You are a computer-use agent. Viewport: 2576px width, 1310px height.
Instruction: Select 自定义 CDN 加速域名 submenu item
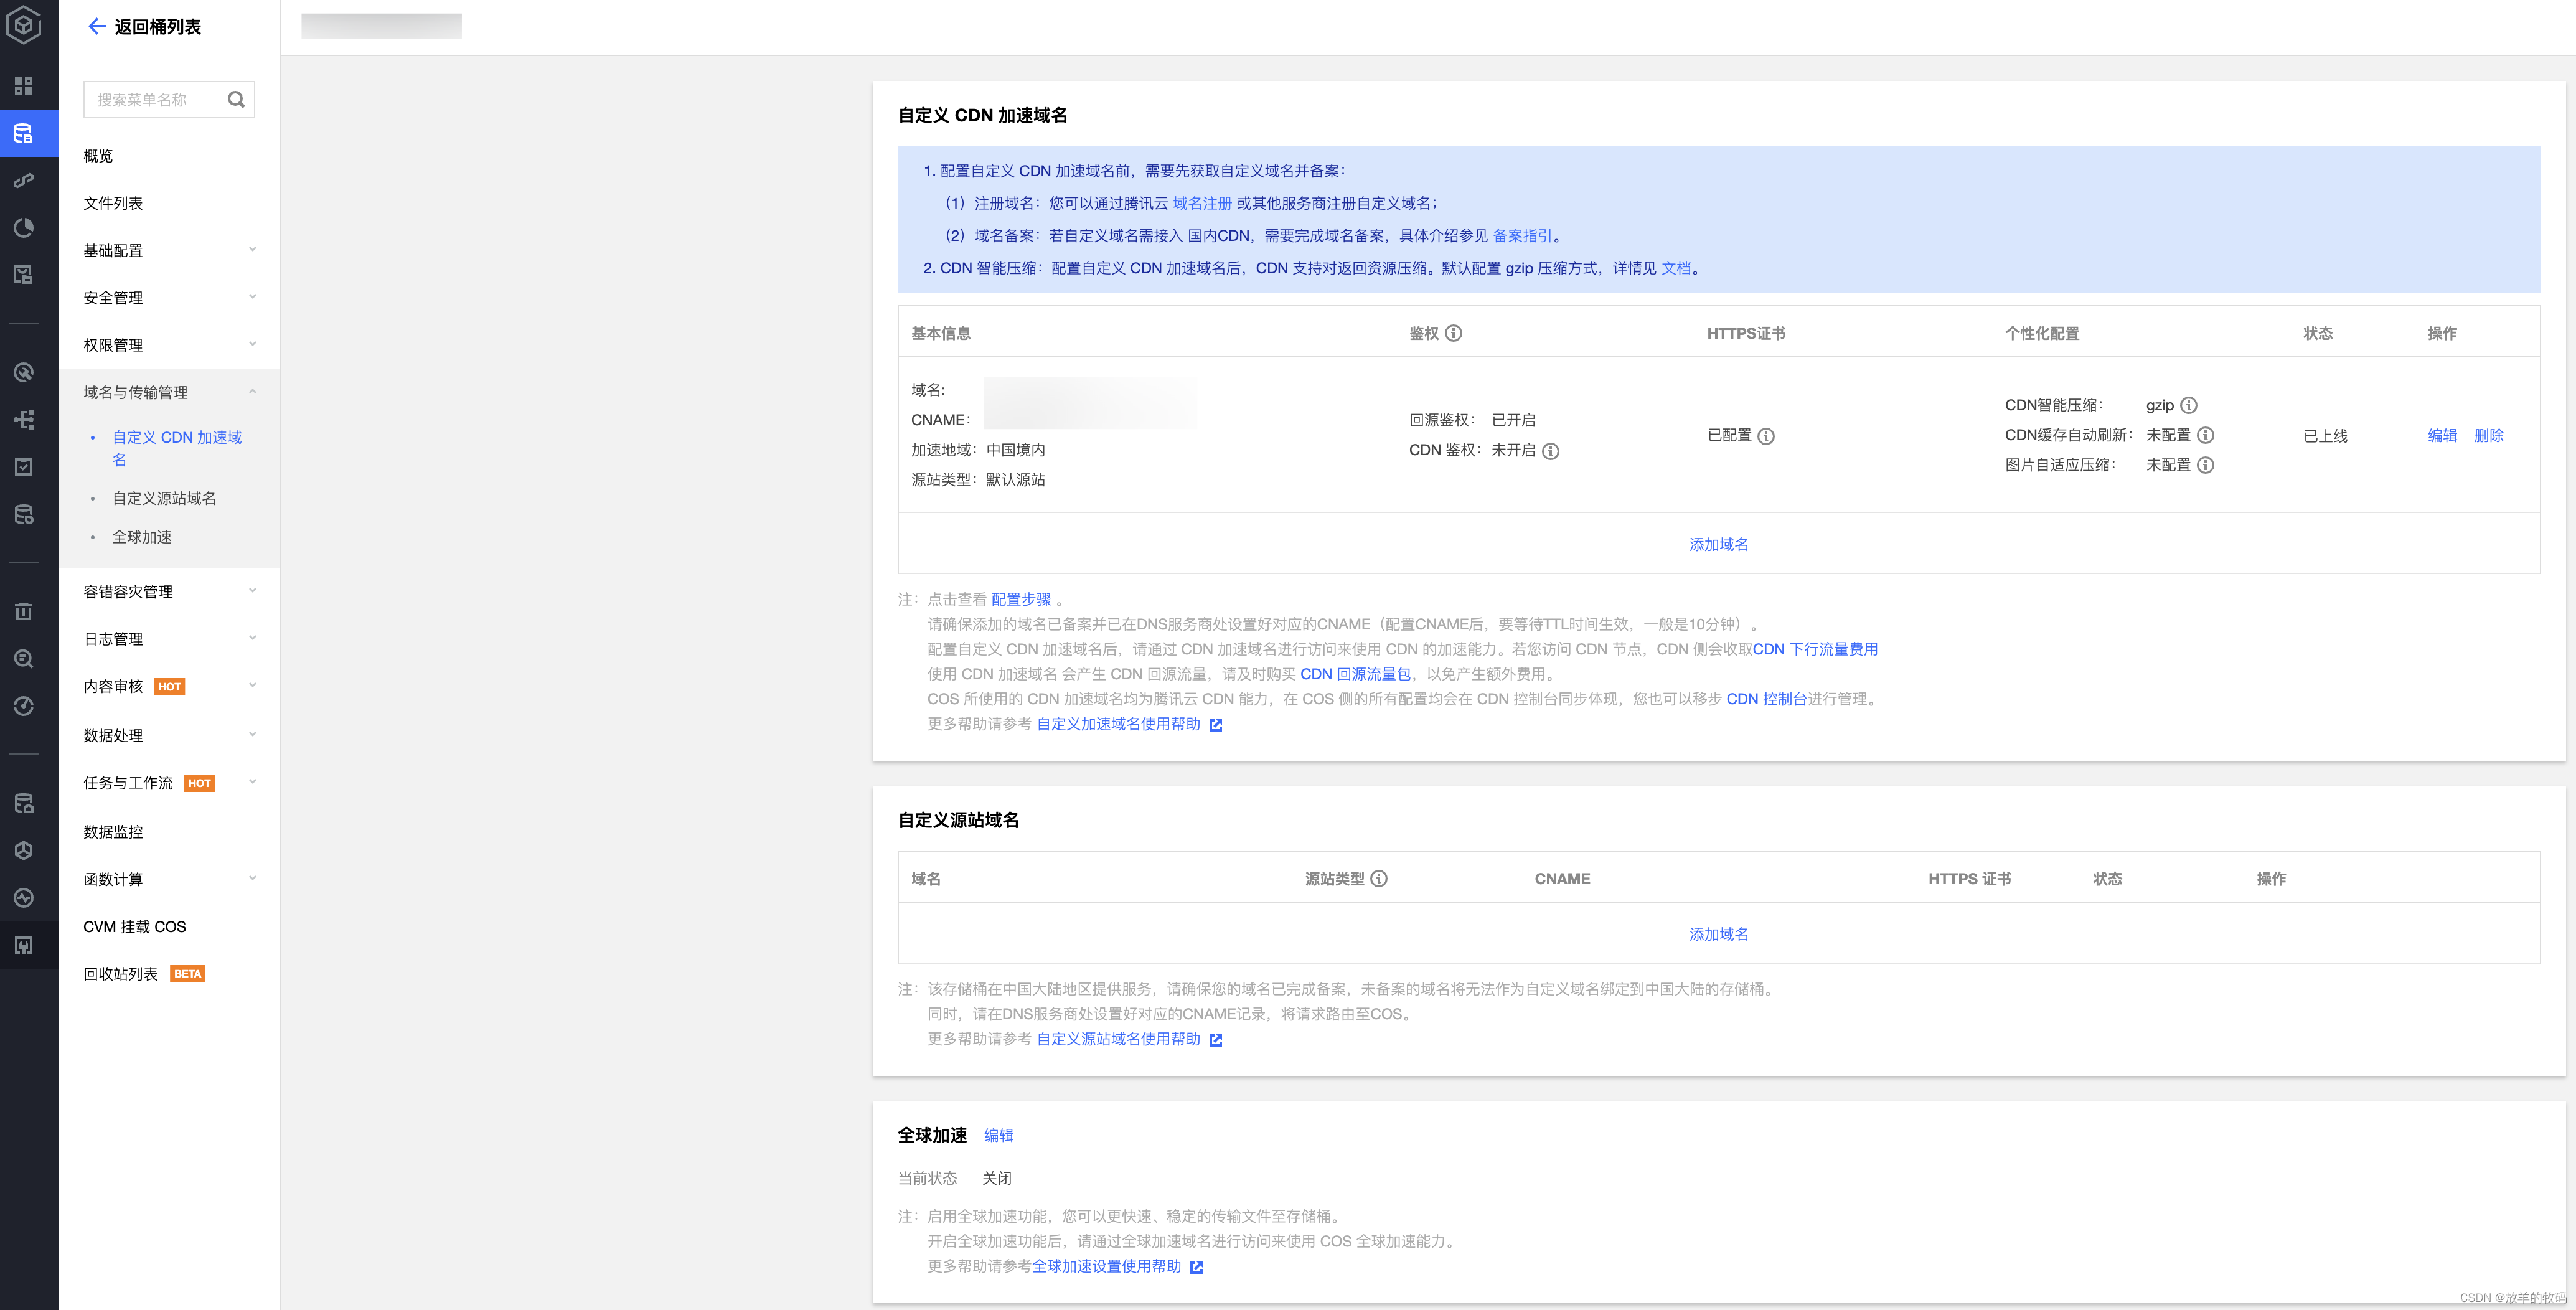(177, 448)
